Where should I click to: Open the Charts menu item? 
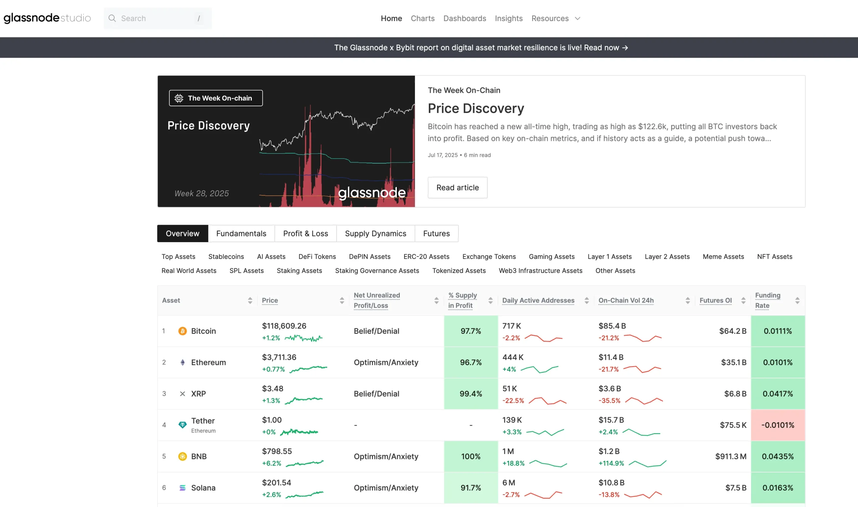422,18
